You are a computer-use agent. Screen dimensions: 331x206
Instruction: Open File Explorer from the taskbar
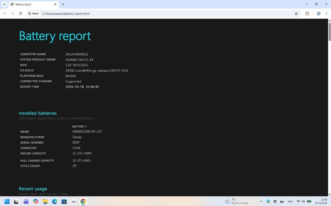[x=45, y=202]
